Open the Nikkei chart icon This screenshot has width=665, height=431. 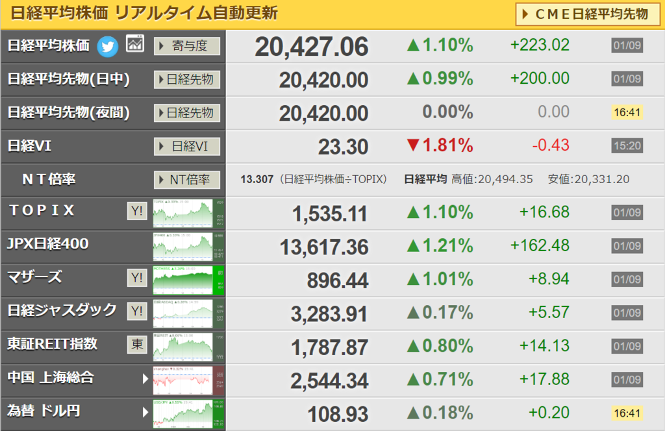(135, 43)
